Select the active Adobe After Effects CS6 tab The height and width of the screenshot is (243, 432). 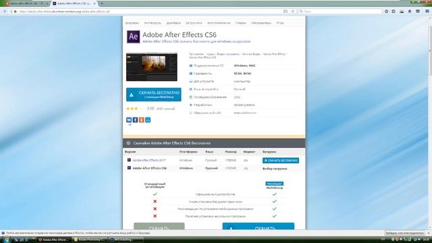pyautogui.click(x=74, y=3)
